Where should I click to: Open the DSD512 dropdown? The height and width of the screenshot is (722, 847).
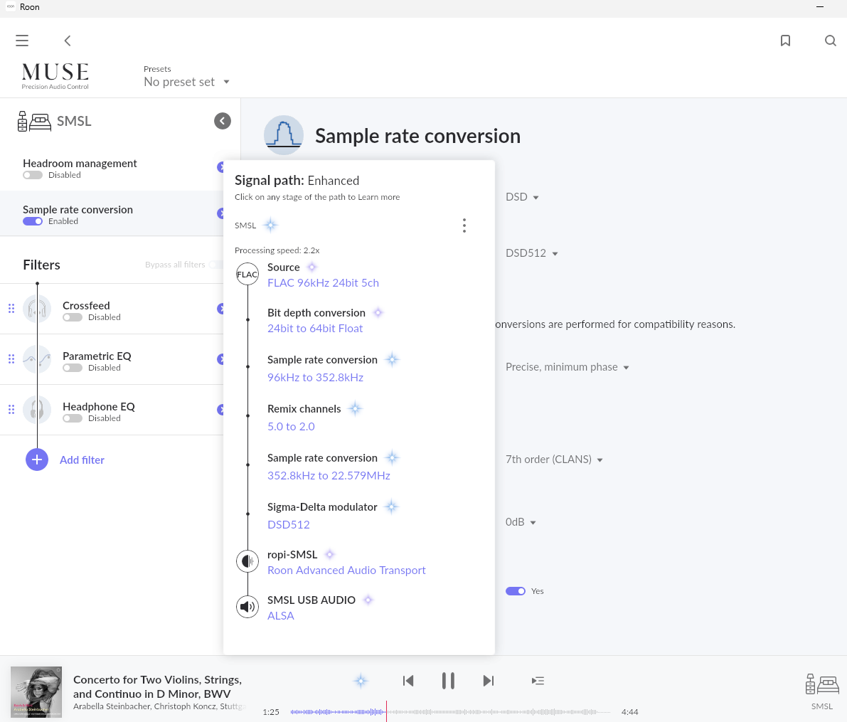coord(531,253)
